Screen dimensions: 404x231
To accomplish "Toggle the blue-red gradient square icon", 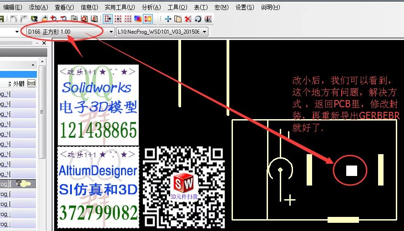I will click(x=138, y=19).
